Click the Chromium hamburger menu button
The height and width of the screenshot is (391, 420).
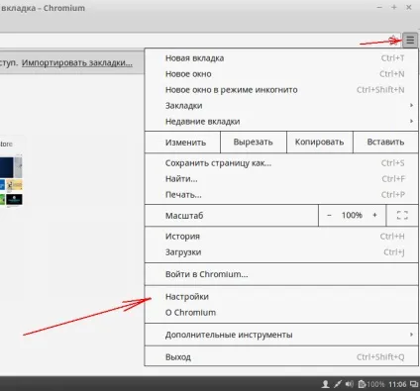[410, 41]
